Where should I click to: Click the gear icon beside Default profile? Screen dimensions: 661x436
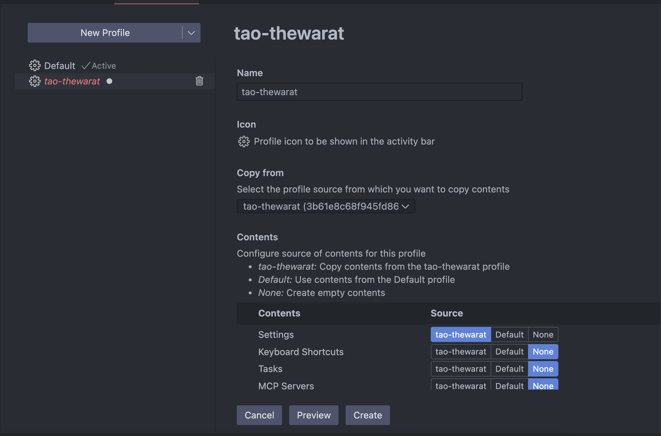35,65
